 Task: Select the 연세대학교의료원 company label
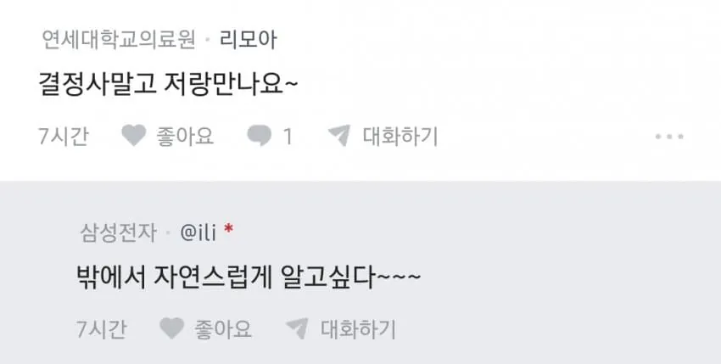(x=119, y=40)
